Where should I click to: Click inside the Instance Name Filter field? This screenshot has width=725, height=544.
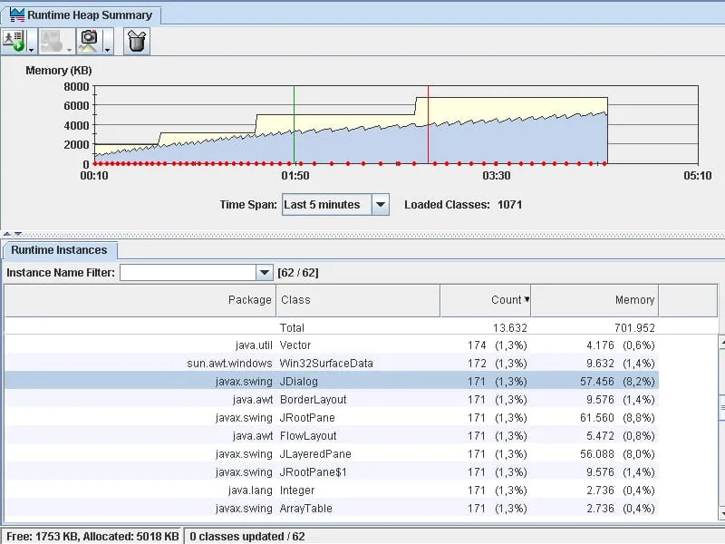pos(188,273)
